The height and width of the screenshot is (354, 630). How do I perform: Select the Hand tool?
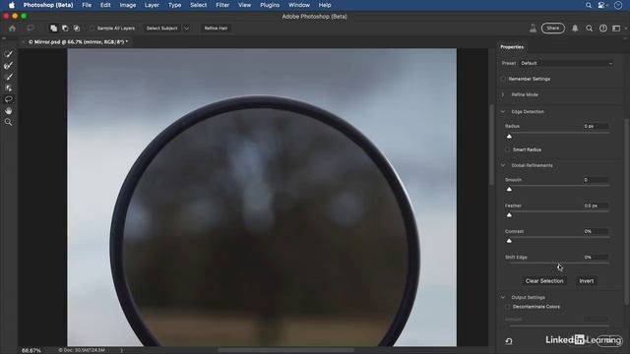click(8, 111)
